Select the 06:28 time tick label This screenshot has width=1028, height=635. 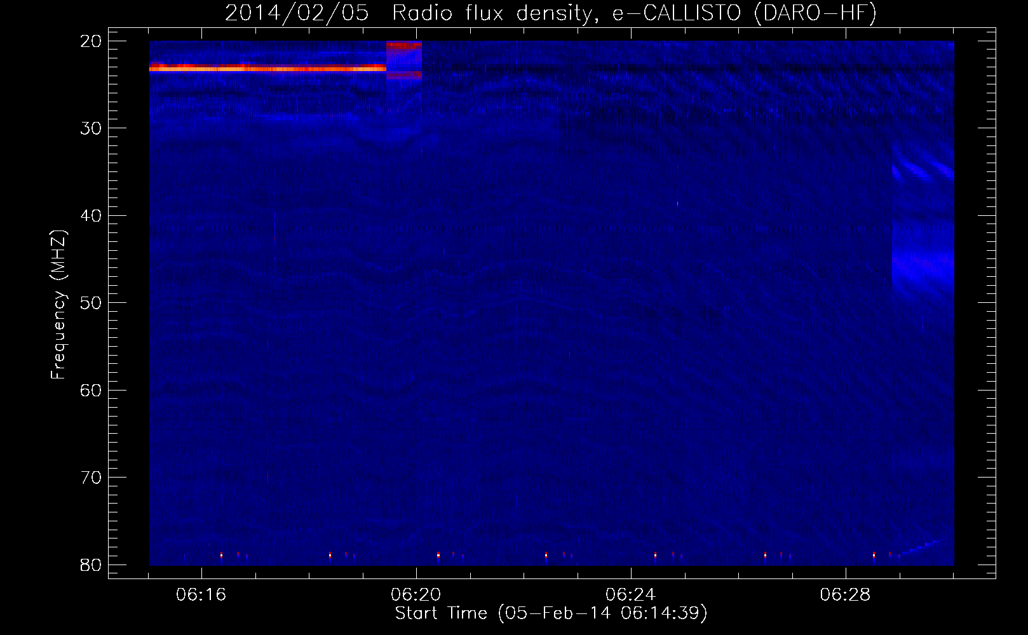point(846,596)
